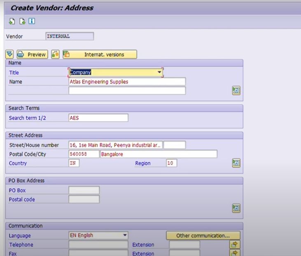Click the Country field with IN
301x256 pixels.
[74, 163]
